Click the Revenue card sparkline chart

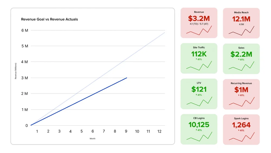point(199,31)
